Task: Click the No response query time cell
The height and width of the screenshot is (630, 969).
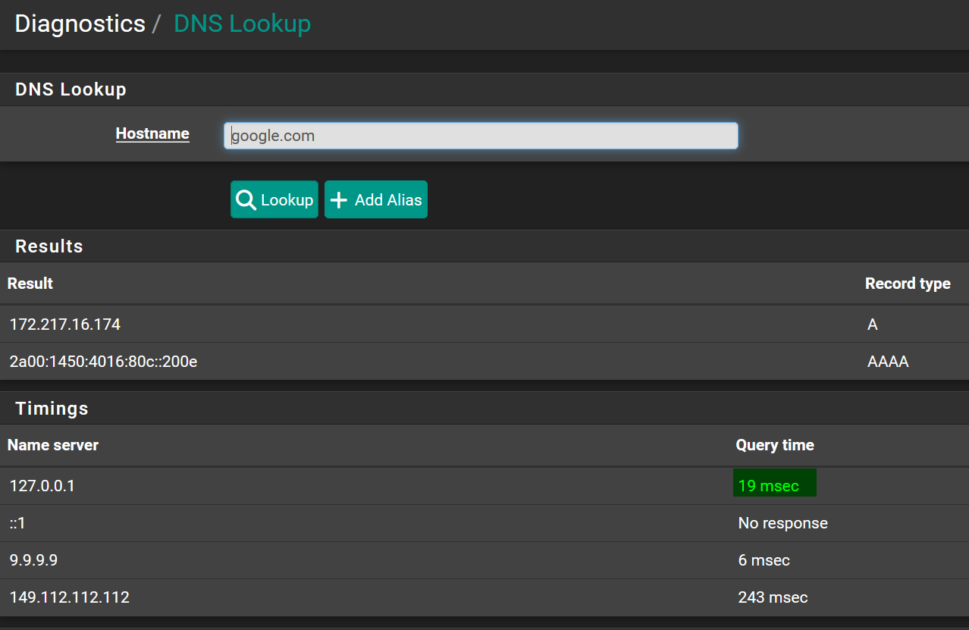Action: (x=782, y=523)
